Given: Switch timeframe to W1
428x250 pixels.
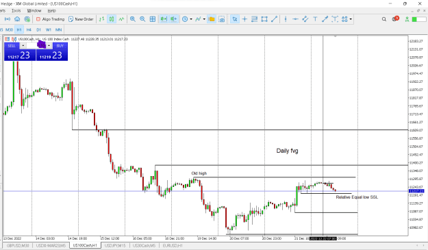Looking at the screenshot, I should pyautogui.click(x=49, y=29).
